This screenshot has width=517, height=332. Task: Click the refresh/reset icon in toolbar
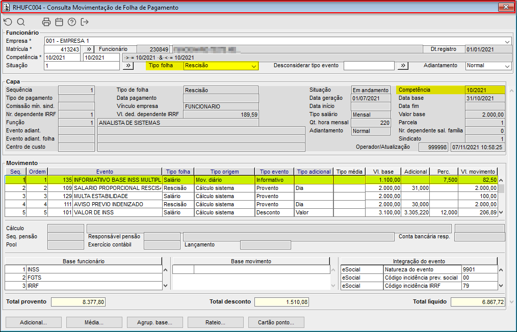(x=8, y=22)
